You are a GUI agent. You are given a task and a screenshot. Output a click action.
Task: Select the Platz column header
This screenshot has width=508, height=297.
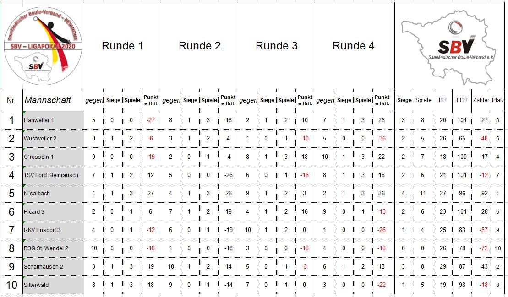498,100
